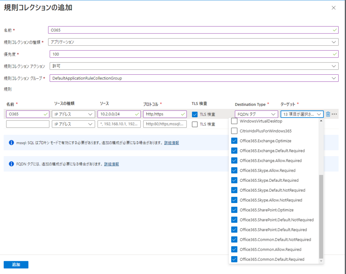Select Office365.Common.Allow.Required list item

point(270,249)
